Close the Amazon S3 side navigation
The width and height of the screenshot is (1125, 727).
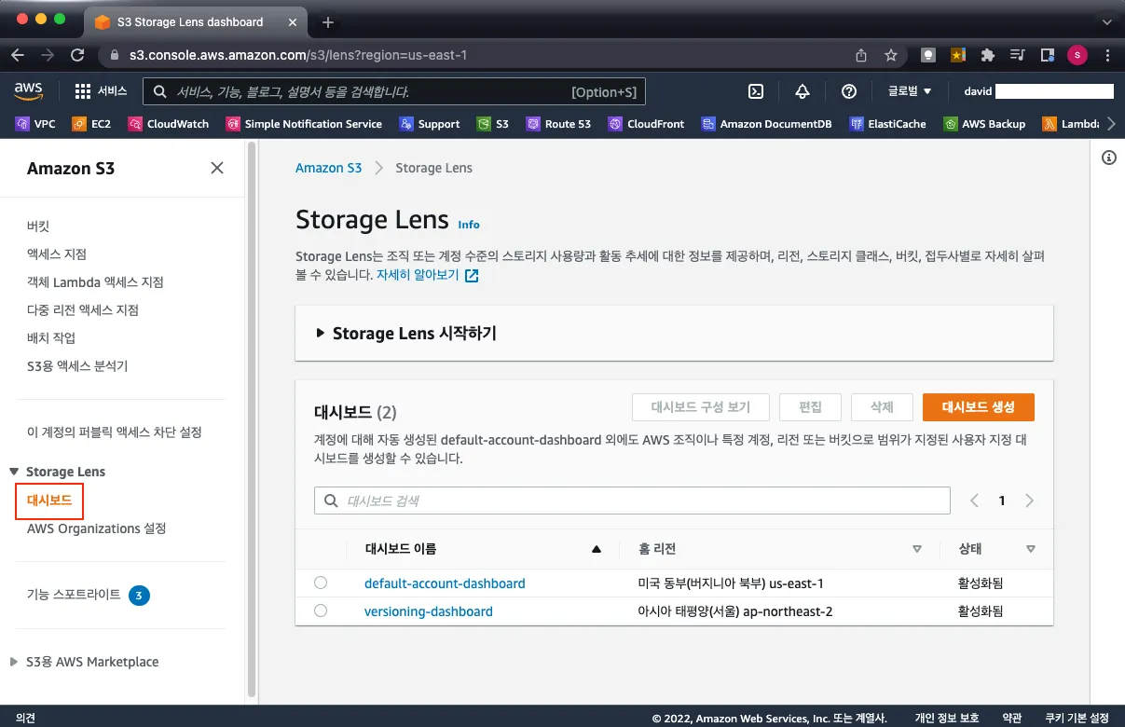click(217, 168)
